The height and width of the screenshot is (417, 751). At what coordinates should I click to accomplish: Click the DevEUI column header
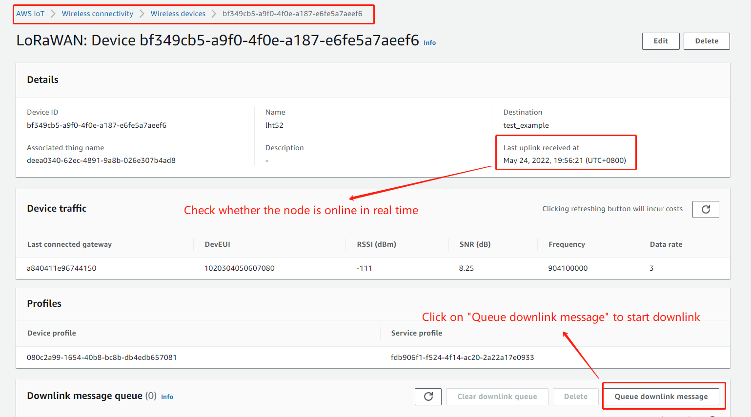(x=218, y=244)
